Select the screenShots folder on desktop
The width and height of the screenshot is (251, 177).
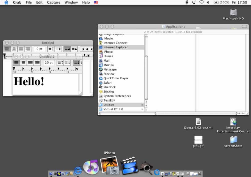click(233, 139)
